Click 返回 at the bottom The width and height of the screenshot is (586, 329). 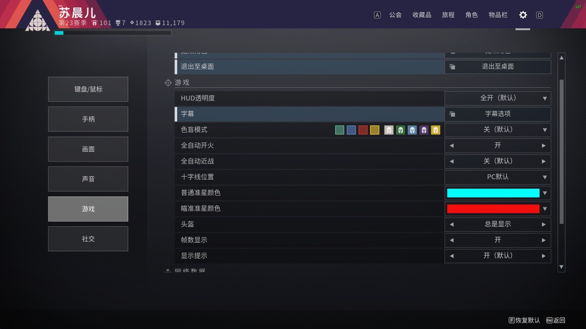point(556,320)
